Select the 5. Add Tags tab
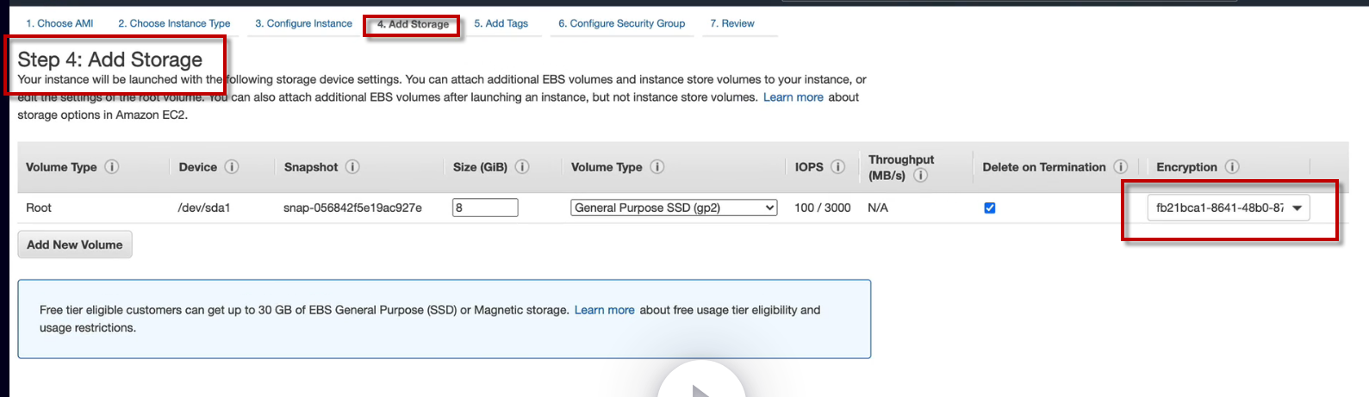 [501, 23]
